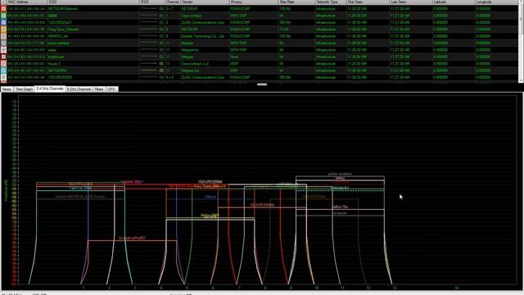Select the 2.4 GHz Channels tab

click(50, 89)
